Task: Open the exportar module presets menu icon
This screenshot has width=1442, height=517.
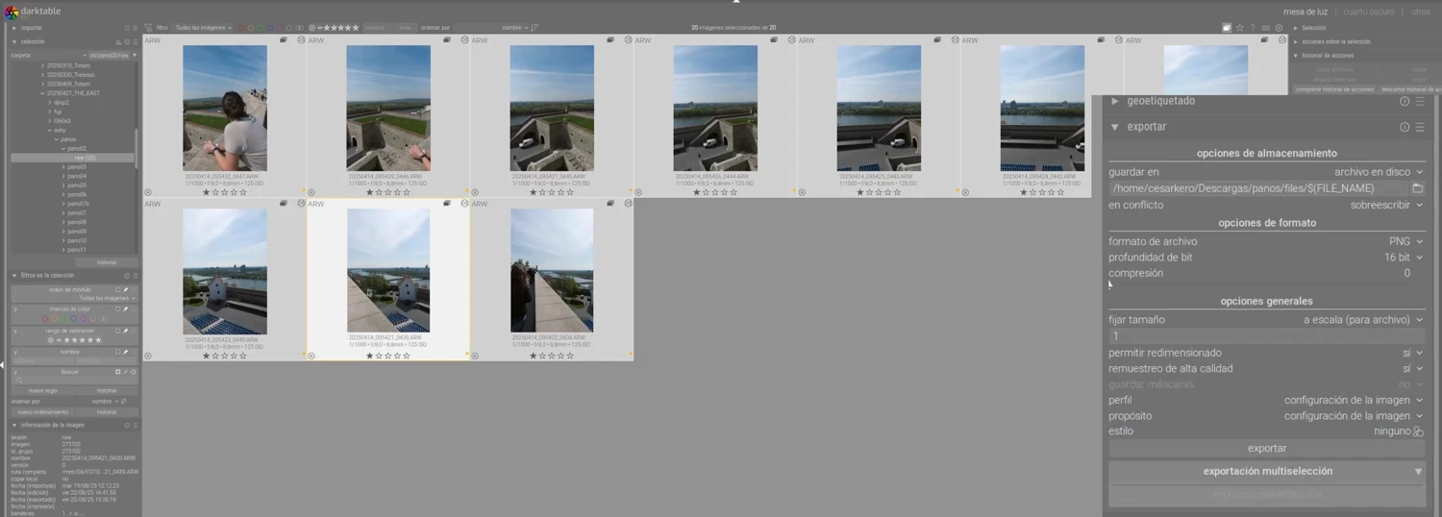Action: [x=1420, y=127]
